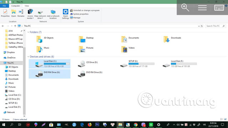228x128 pixels.
Task: Click the This PC address bar path
Action: tap(27, 26)
